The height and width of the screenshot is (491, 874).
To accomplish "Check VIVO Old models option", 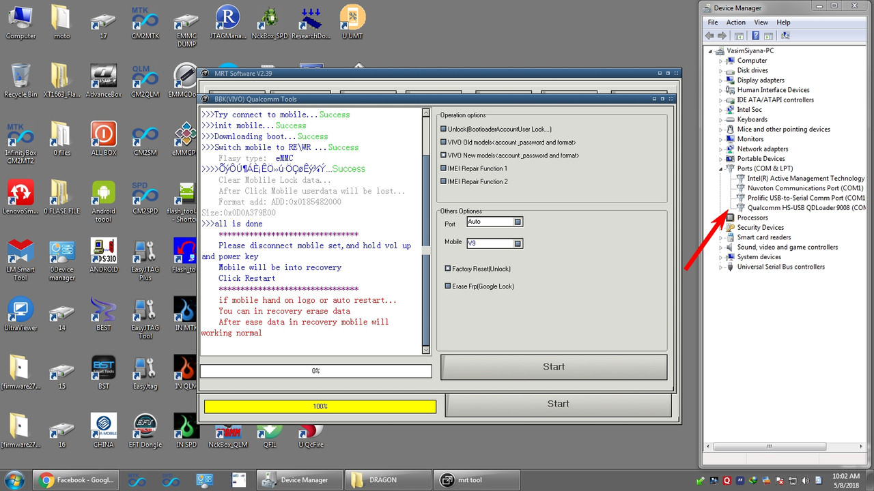I will click(x=444, y=143).
